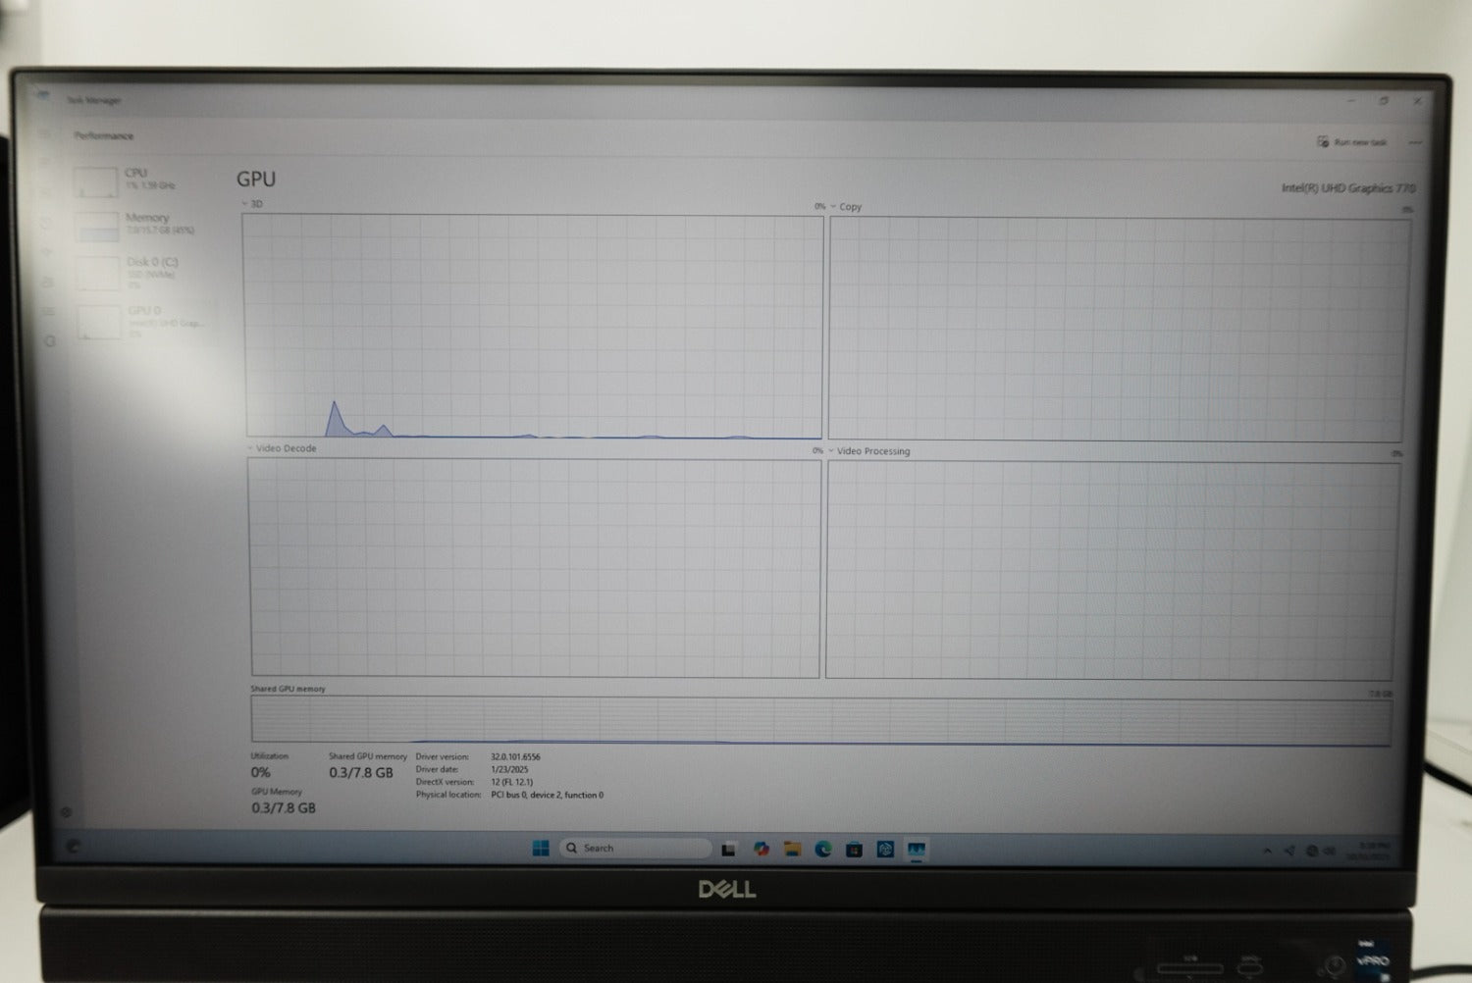Screen dimensions: 1472x983
Task: Click the Windows Start button
Action: (x=541, y=849)
